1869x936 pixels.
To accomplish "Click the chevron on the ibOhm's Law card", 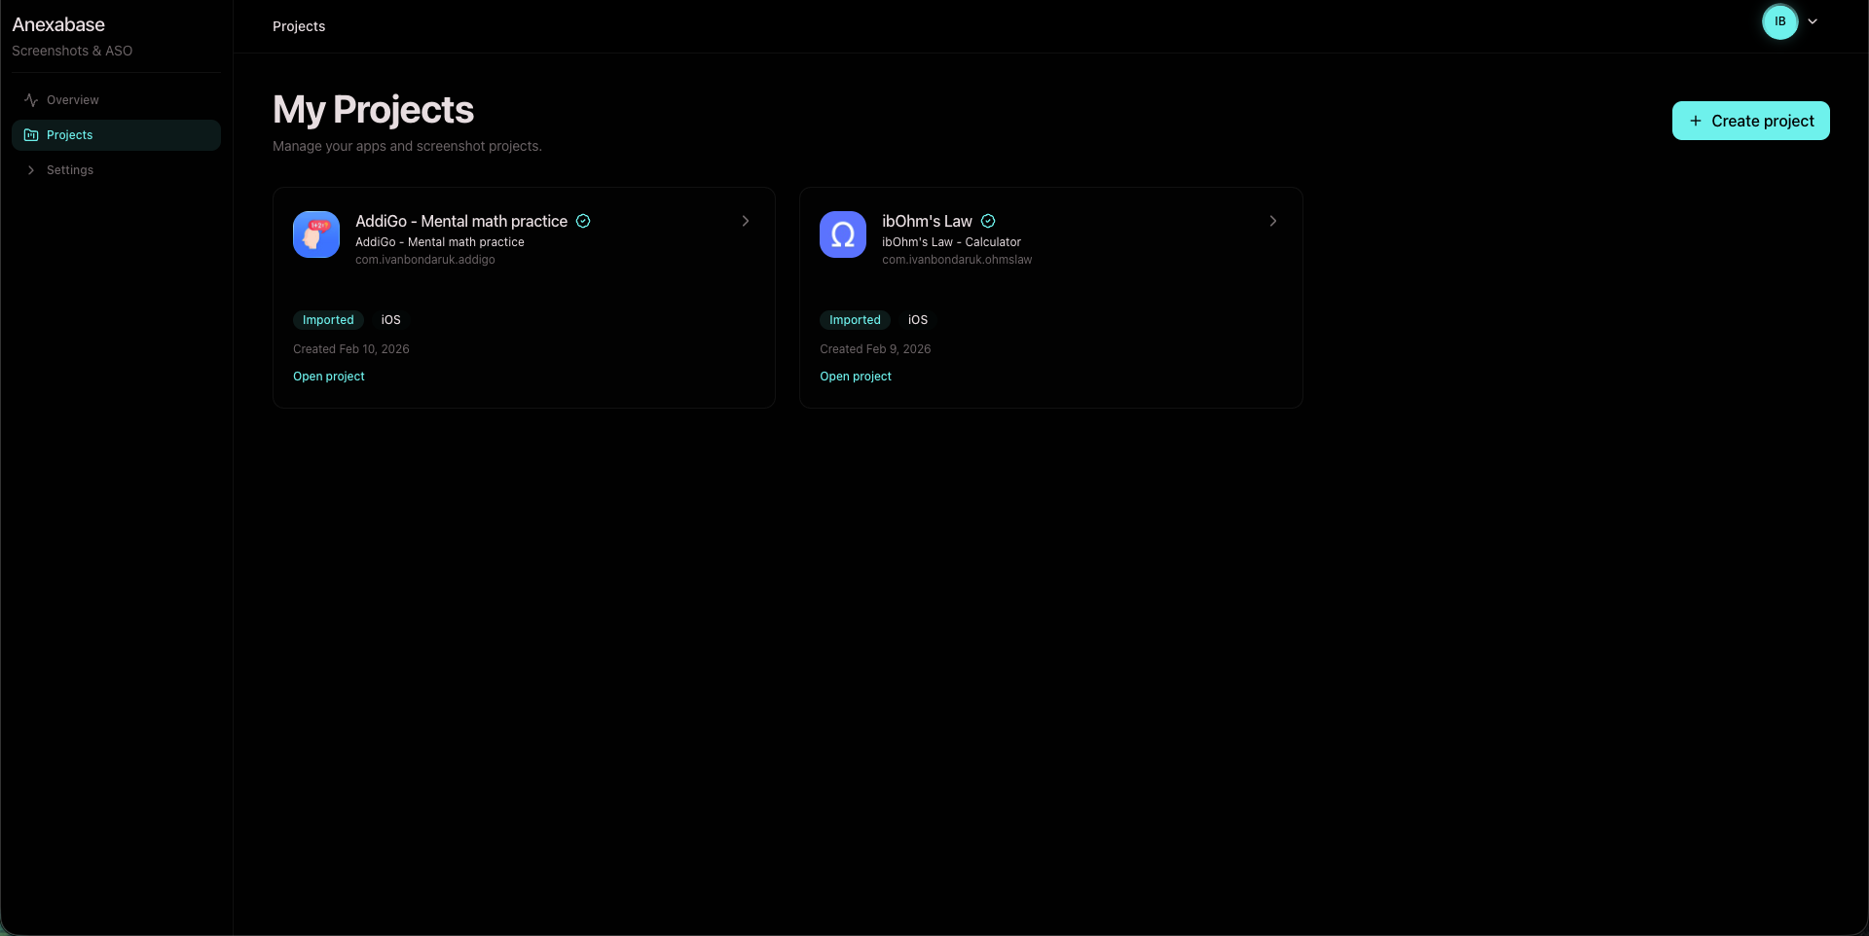I will [x=1273, y=221].
